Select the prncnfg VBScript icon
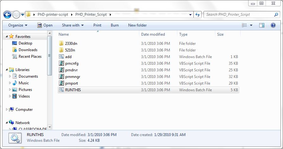283x149 pixels. [x=61, y=63]
